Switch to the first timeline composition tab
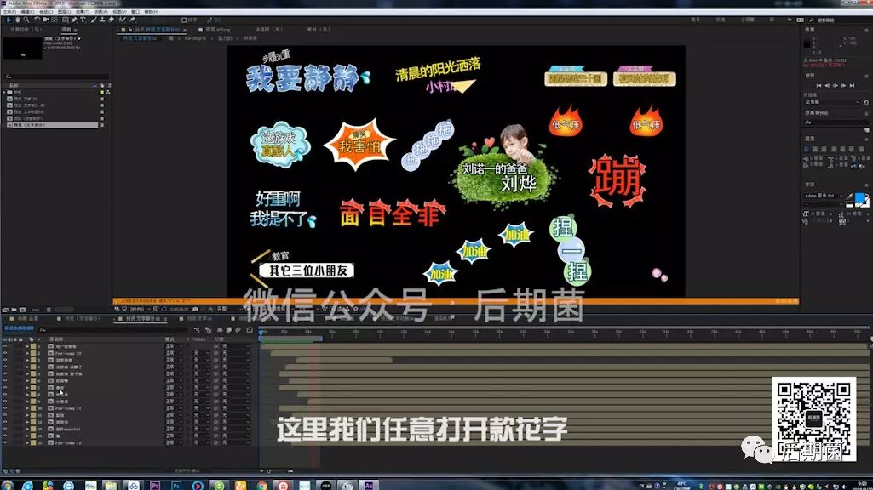Viewport: 873px width, 490px height. [25, 319]
